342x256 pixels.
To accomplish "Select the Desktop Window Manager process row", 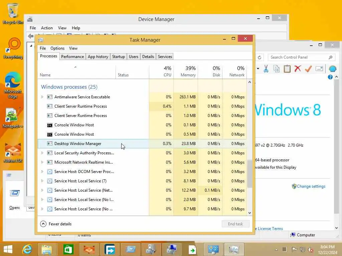I will pos(142,144).
